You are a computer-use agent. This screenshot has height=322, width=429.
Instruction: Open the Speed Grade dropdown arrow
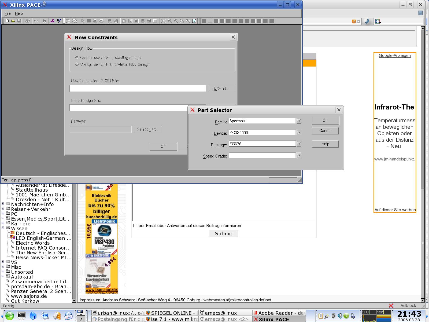click(x=299, y=155)
